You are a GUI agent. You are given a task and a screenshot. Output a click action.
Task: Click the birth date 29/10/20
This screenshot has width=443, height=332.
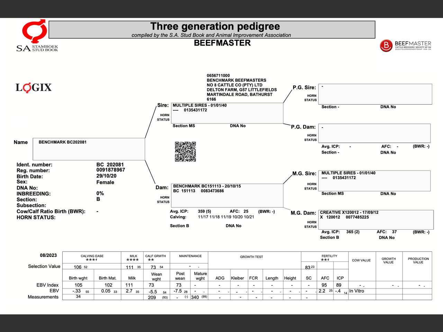tap(106, 176)
